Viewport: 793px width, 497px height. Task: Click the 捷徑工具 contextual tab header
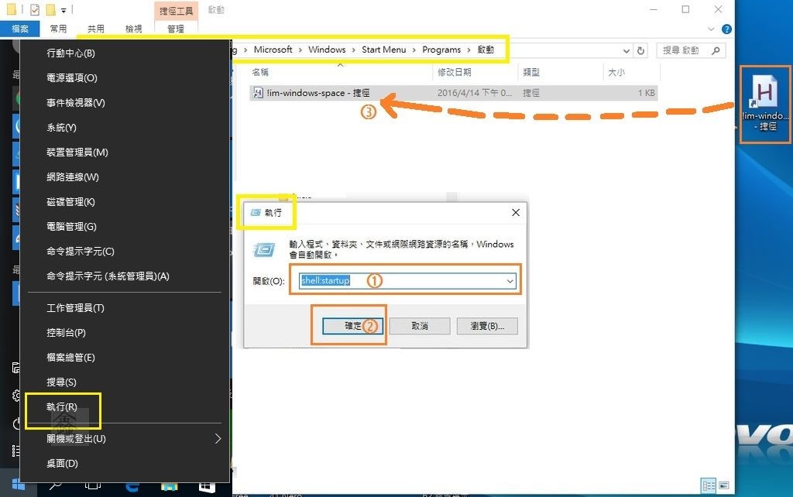coord(176,11)
